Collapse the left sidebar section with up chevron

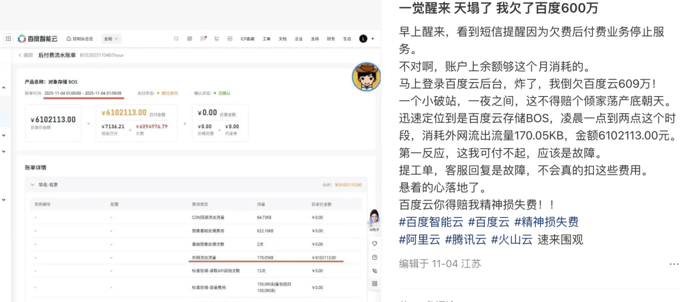[x=3, y=87]
